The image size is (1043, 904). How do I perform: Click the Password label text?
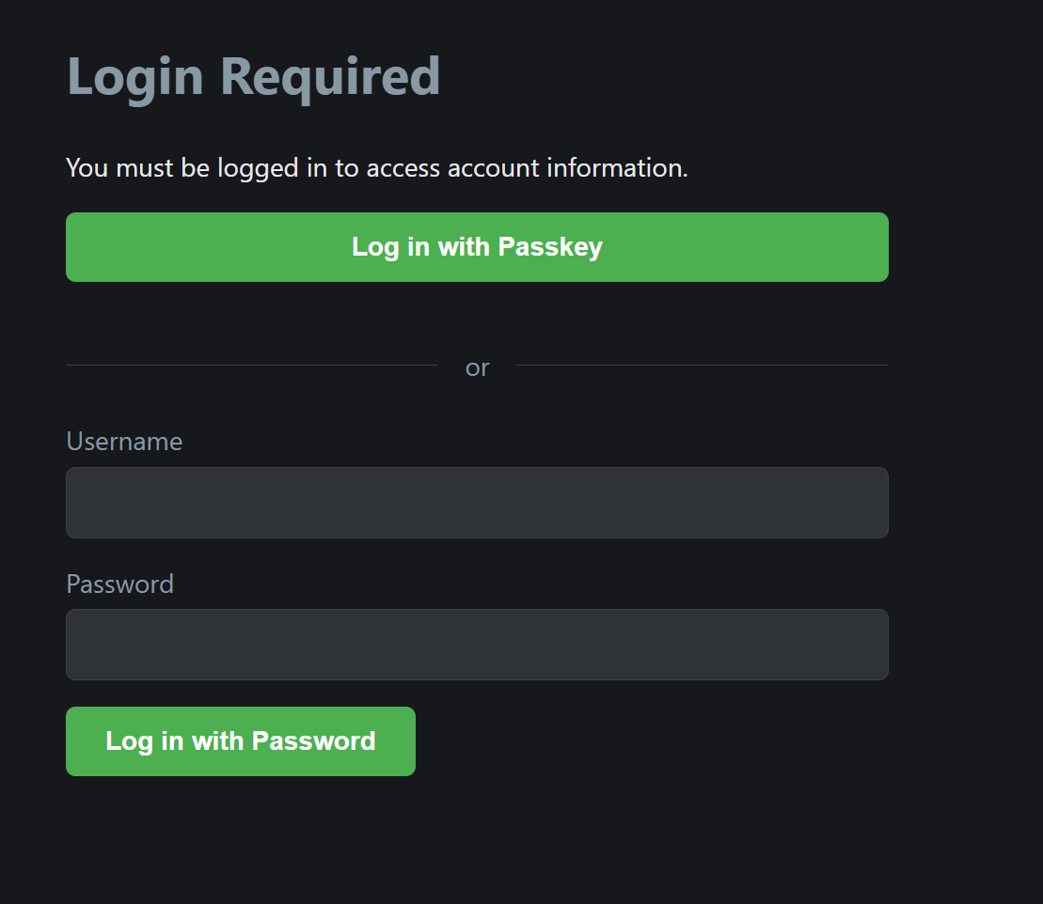pyautogui.click(x=119, y=584)
